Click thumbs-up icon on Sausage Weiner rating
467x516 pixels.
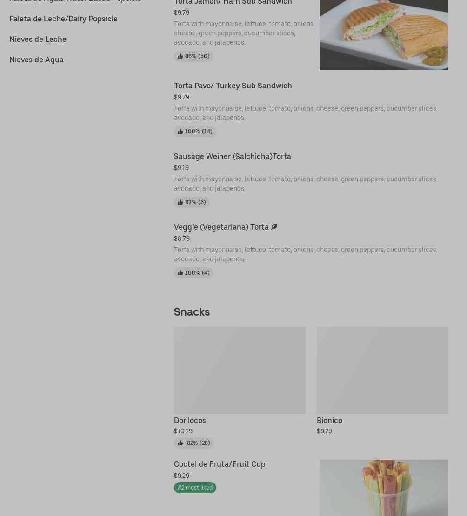point(180,202)
